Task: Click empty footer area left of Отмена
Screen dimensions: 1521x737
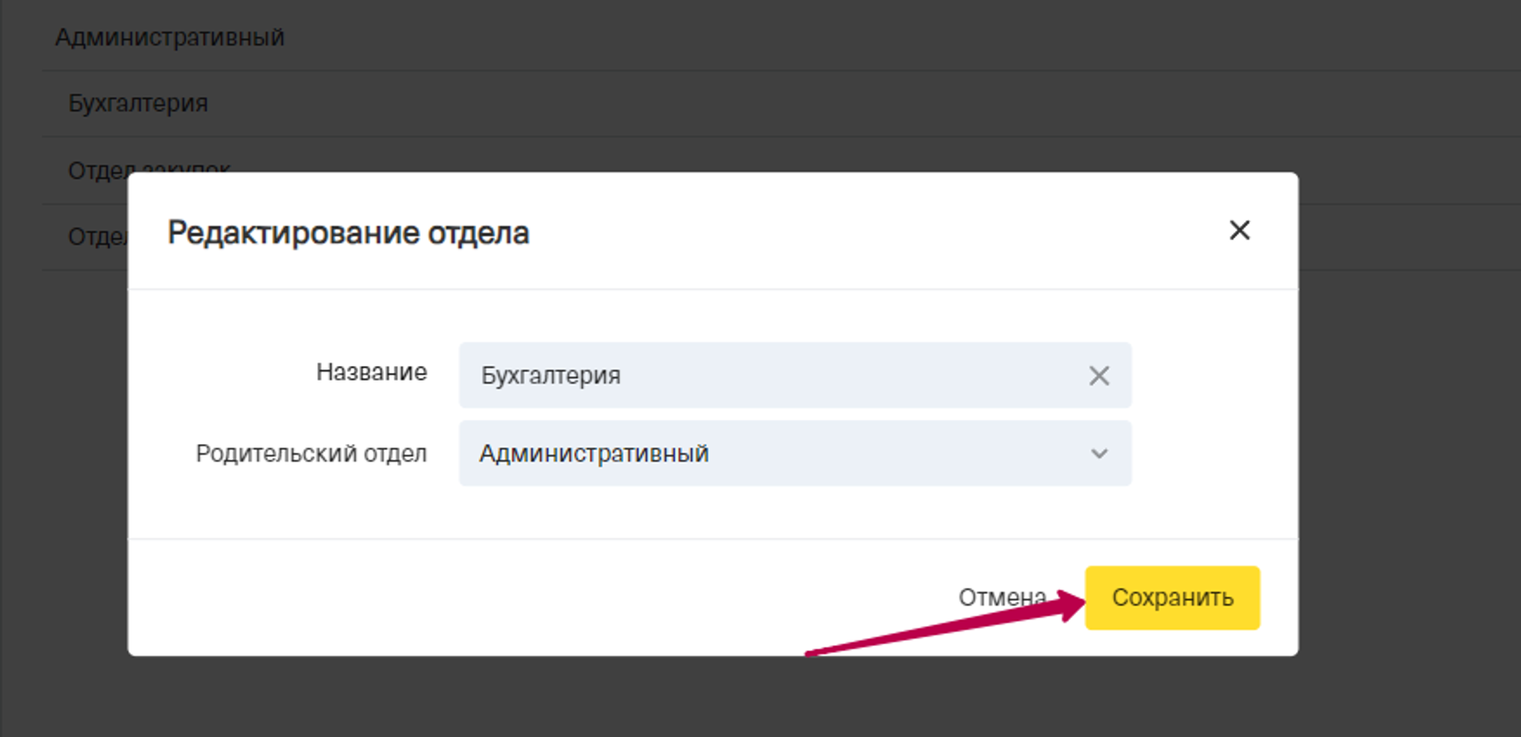Action: pos(521,598)
